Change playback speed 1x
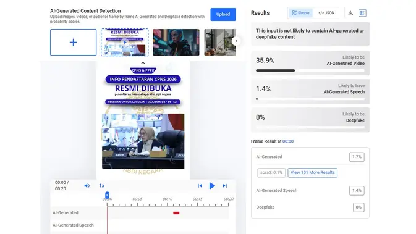 101,186
